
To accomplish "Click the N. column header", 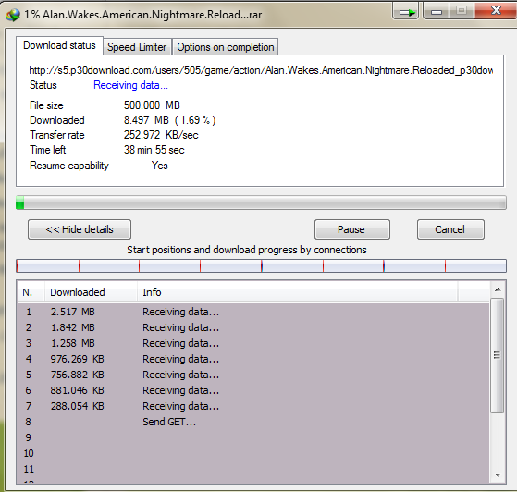I will coord(31,292).
